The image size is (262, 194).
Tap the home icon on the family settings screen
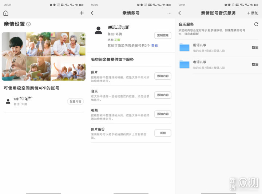6,13
